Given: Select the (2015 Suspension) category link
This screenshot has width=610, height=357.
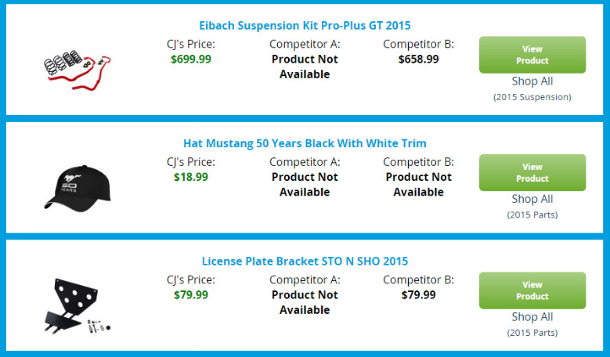Looking at the screenshot, I should 532,97.
